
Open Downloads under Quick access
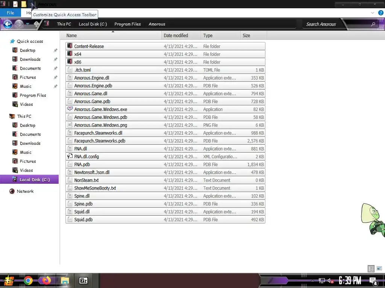(30, 59)
